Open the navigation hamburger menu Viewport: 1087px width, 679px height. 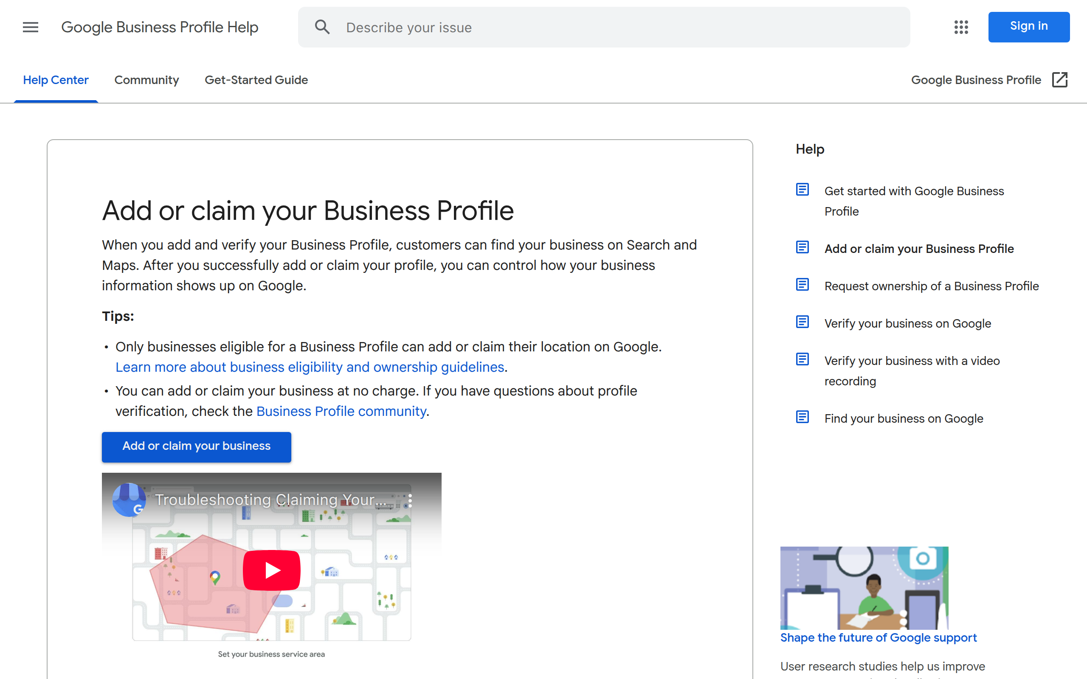(30, 27)
